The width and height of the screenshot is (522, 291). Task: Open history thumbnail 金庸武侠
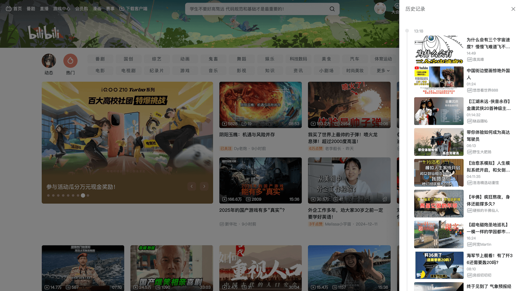(x=439, y=111)
